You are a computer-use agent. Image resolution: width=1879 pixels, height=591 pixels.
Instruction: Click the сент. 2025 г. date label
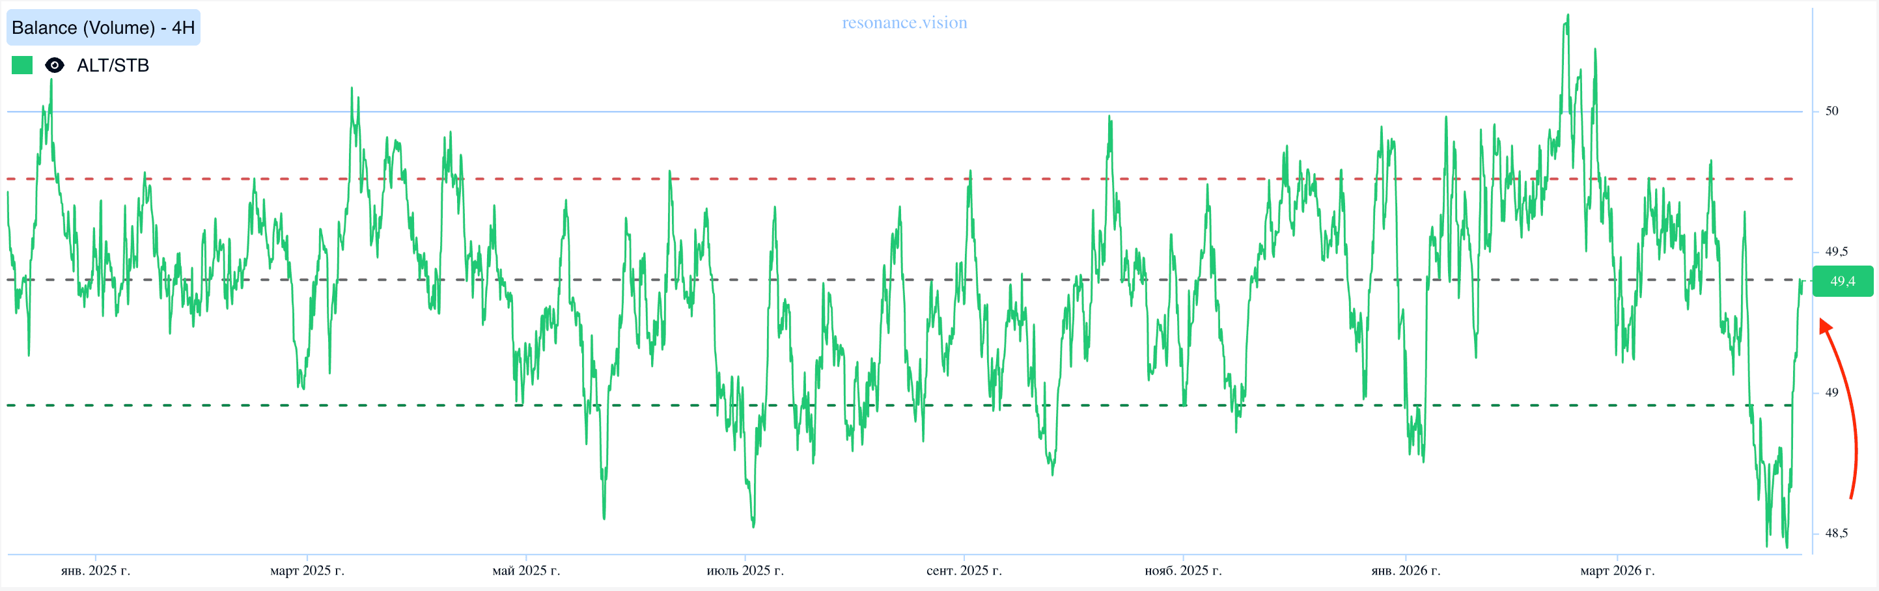[x=964, y=571]
